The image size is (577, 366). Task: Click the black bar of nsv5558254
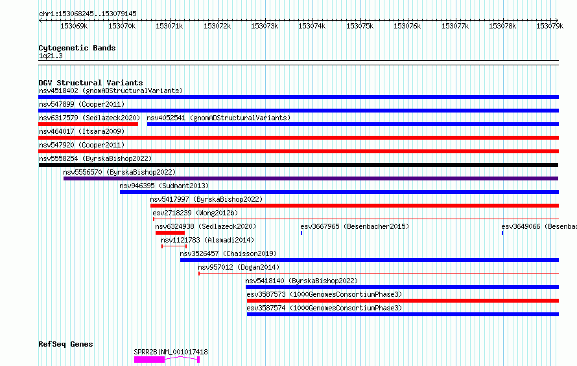click(298, 165)
